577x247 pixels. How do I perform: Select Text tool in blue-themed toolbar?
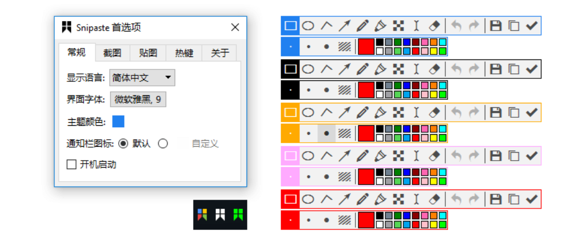click(x=417, y=26)
